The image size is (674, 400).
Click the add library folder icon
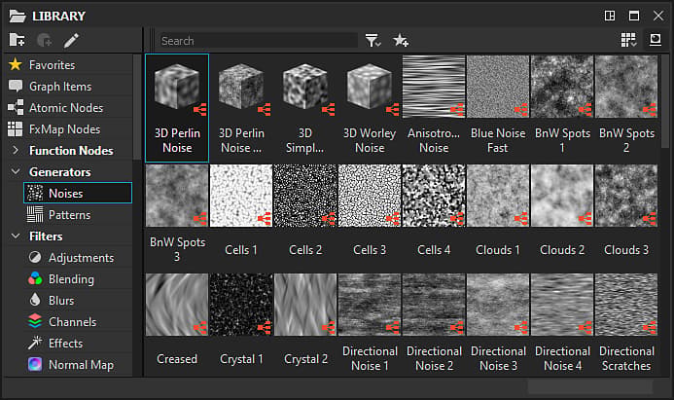coord(17,40)
